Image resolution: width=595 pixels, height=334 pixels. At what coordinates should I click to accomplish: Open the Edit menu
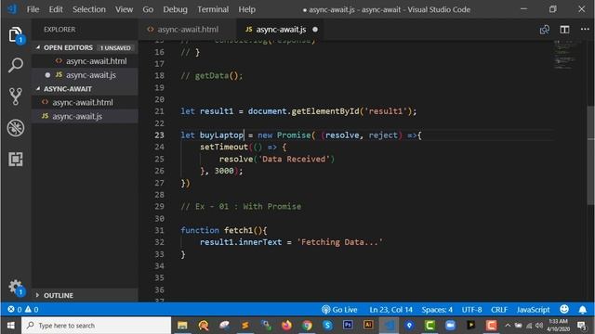coord(56,9)
